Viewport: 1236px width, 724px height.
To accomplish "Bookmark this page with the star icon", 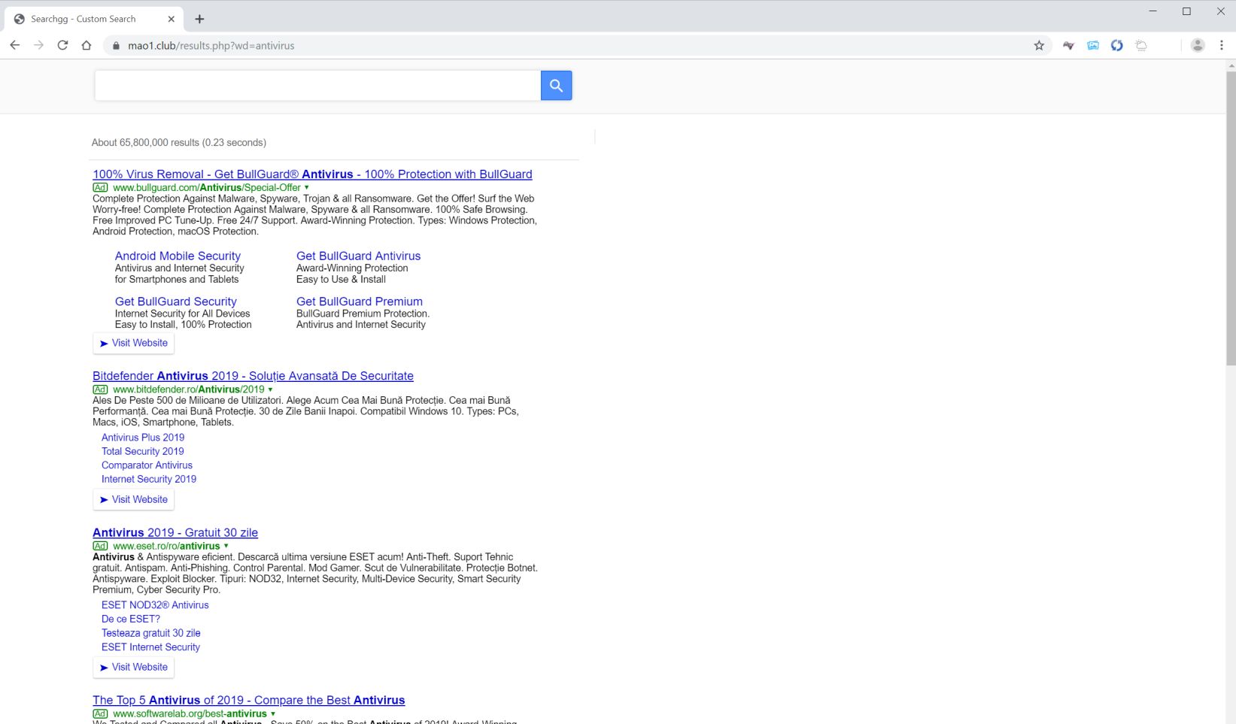I will click(x=1039, y=45).
